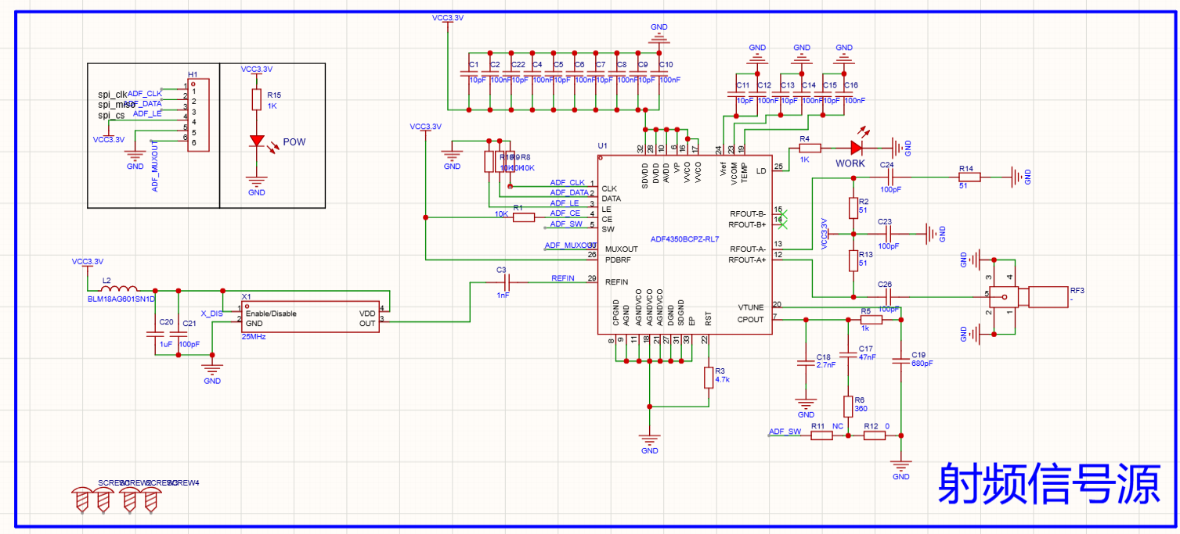This screenshot has height=534, width=1180.
Task: Click the ADF_MUXOUT vertical net label near H1
Action: pyautogui.click(x=155, y=167)
